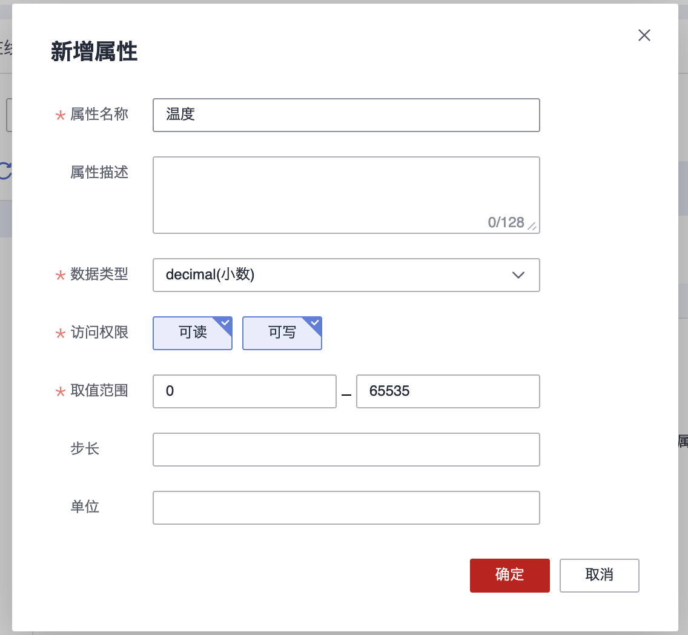Click the checkmark corner on 可写

[x=315, y=323]
